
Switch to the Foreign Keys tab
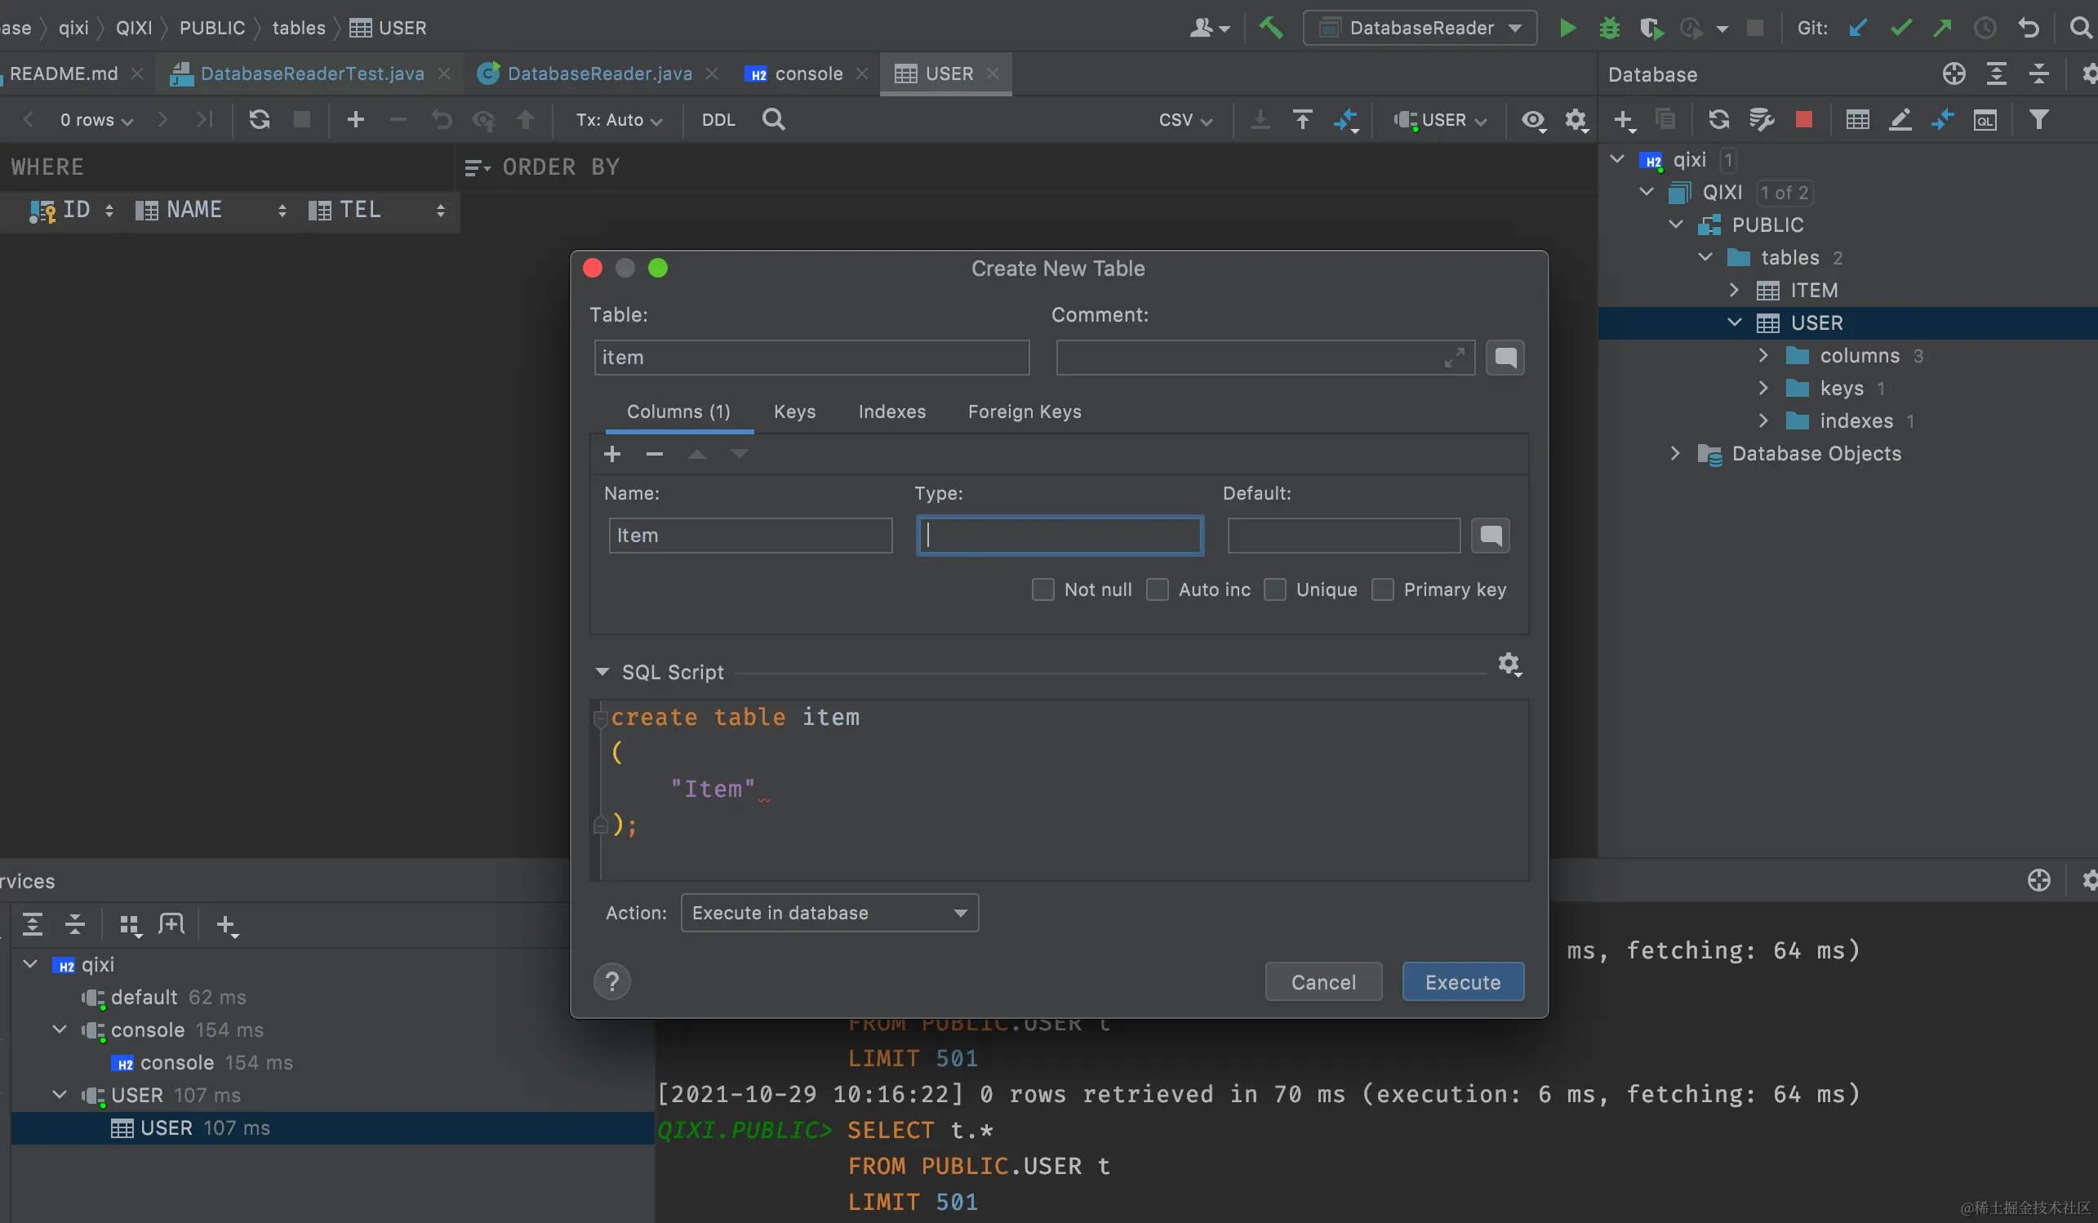[1024, 411]
